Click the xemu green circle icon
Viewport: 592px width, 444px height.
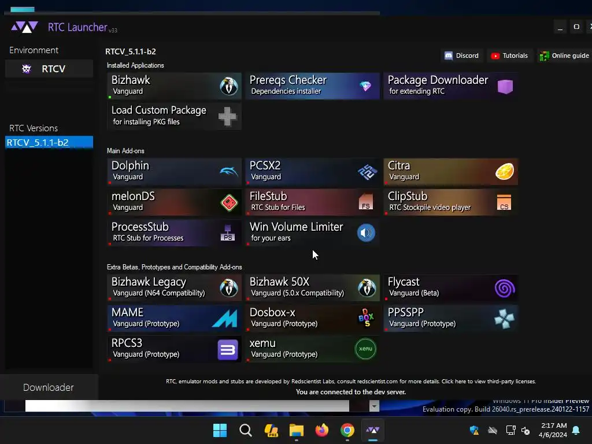pyautogui.click(x=365, y=349)
